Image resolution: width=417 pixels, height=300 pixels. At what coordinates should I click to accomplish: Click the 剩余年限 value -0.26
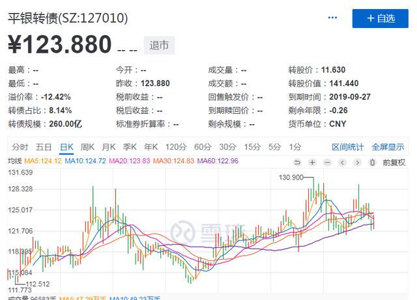click(339, 111)
